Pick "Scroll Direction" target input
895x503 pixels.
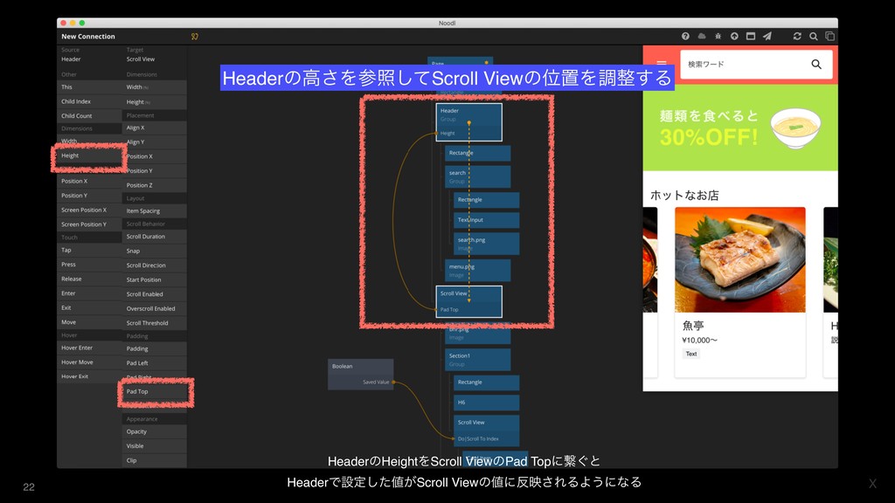coord(154,265)
